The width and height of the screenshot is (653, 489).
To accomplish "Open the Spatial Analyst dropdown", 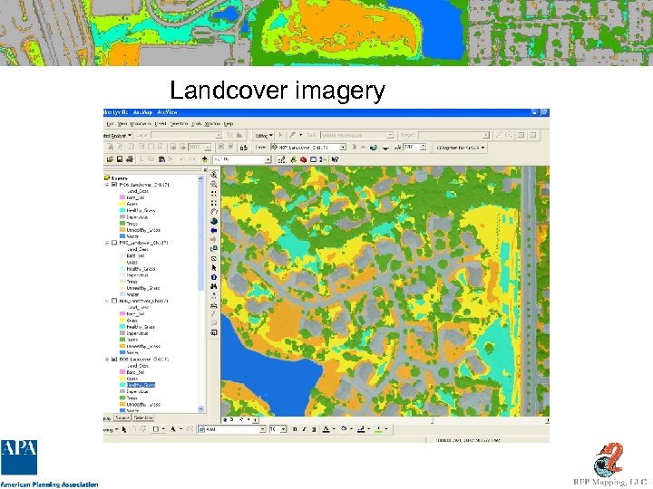I will point(117,136).
